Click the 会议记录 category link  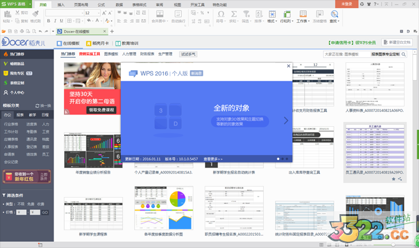(11, 161)
